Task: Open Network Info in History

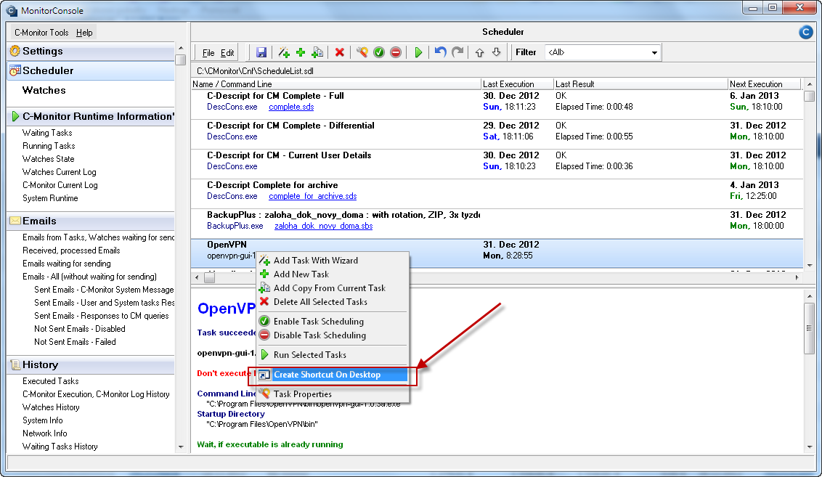Action: pos(44,433)
